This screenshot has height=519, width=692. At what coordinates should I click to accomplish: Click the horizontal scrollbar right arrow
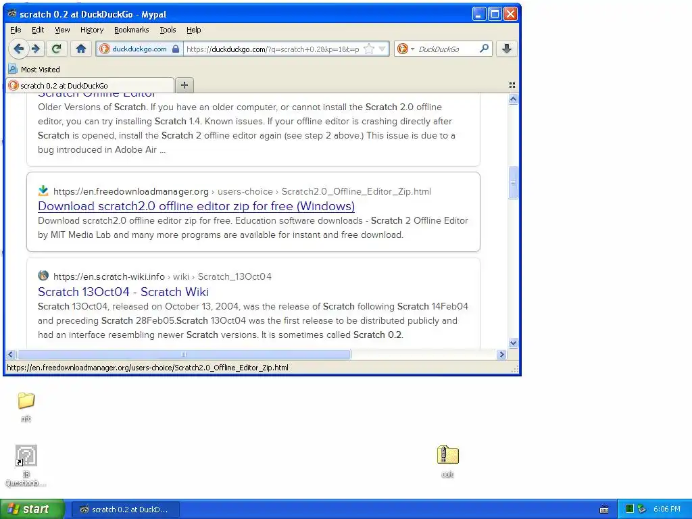(x=501, y=354)
